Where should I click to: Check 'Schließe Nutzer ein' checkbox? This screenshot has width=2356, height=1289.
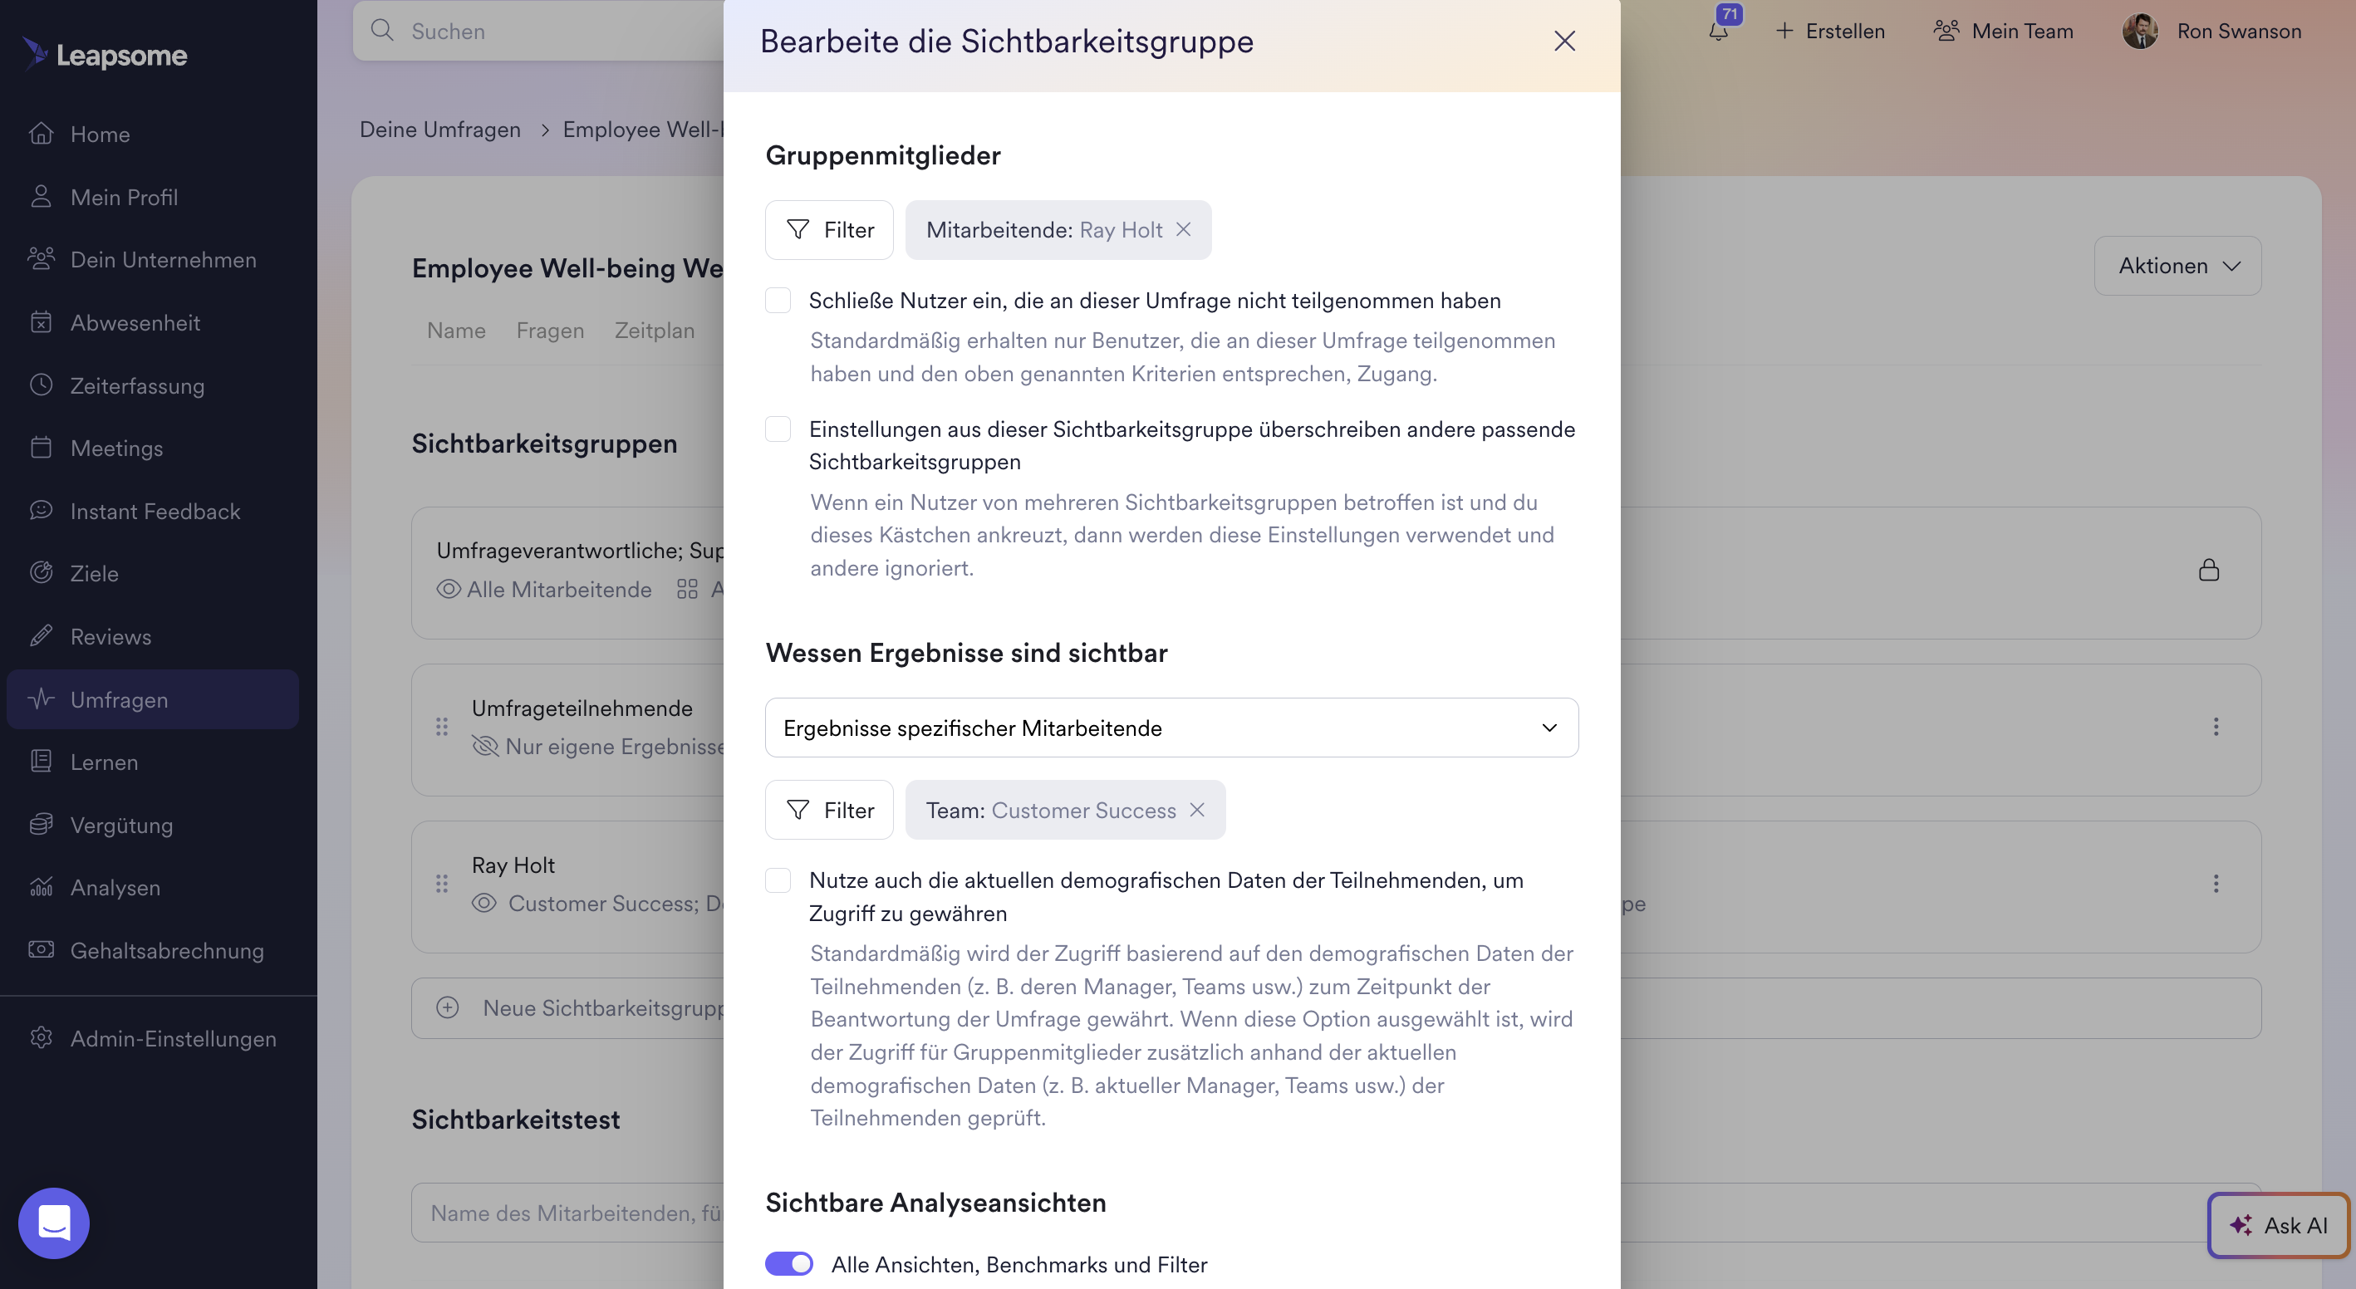pos(778,301)
